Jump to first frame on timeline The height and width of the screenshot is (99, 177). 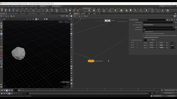(x=2, y=90)
